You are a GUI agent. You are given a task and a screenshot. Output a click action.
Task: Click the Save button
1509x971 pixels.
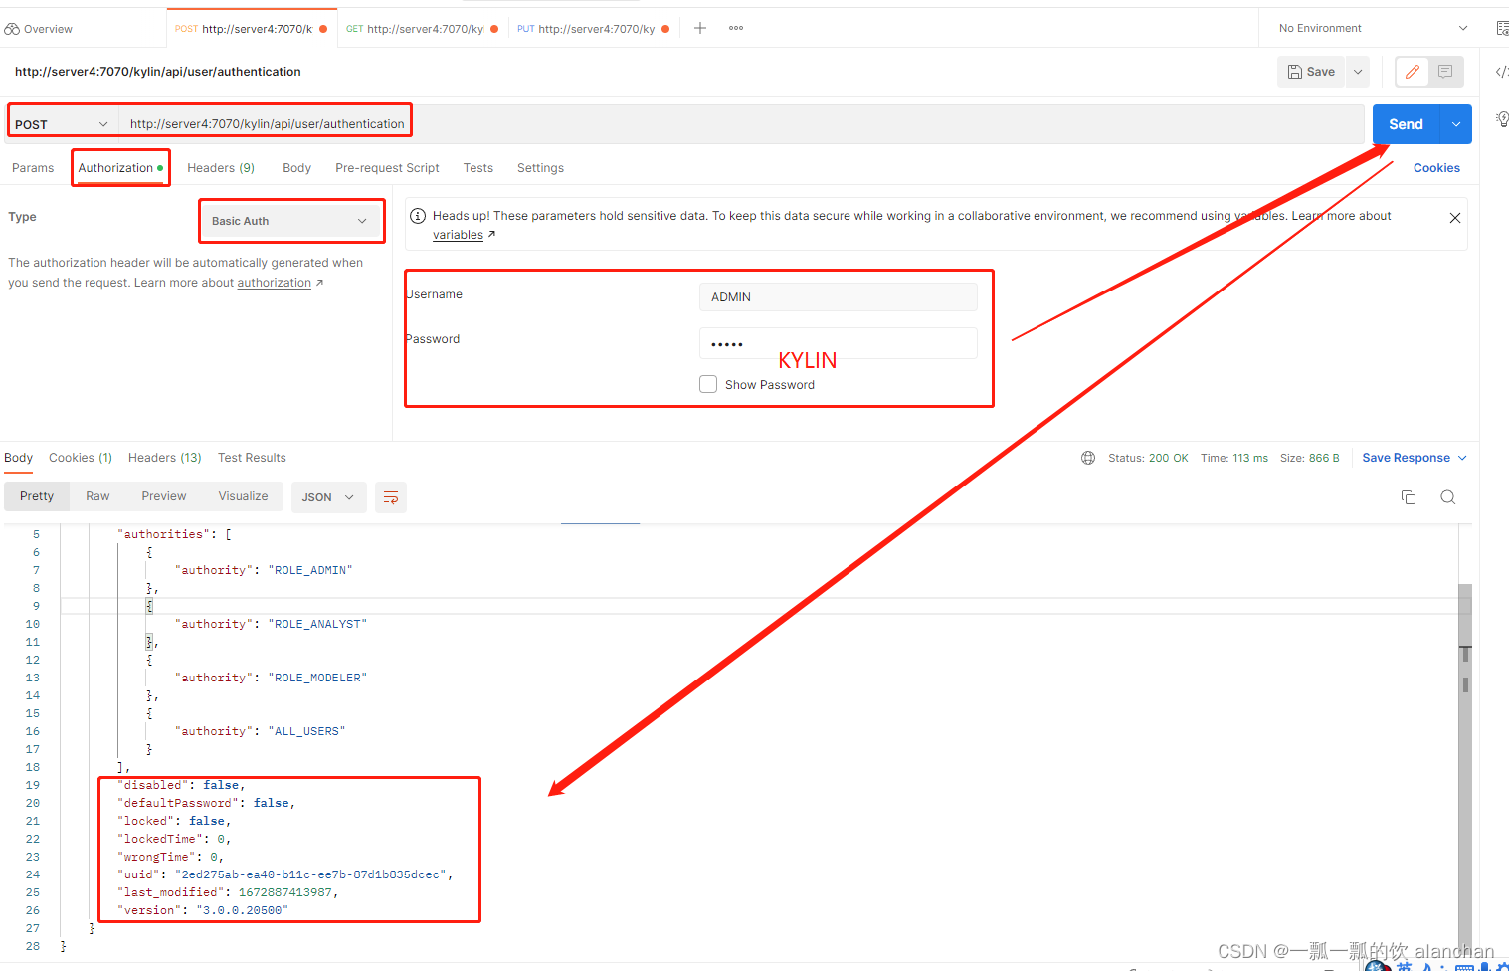1311,72
